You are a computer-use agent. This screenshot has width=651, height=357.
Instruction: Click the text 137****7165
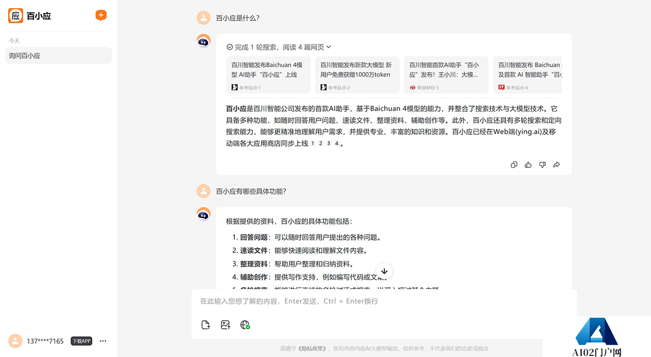[45, 341]
